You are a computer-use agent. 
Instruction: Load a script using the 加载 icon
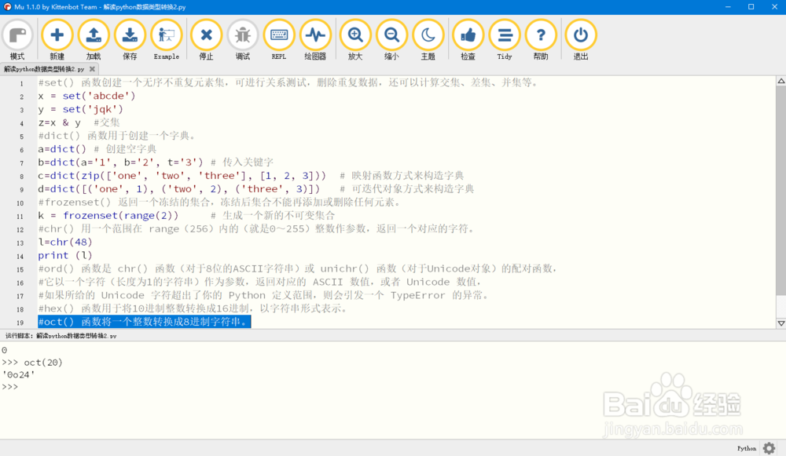click(x=94, y=35)
